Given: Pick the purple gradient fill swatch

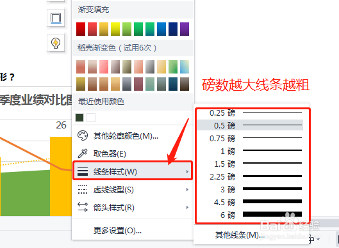Looking at the screenshot, I should tap(185, 29).
